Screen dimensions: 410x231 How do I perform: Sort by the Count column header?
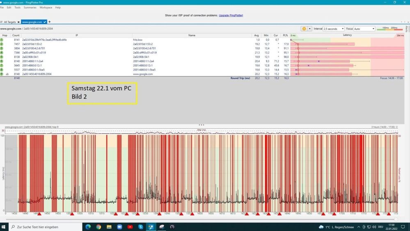click(x=16, y=35)
